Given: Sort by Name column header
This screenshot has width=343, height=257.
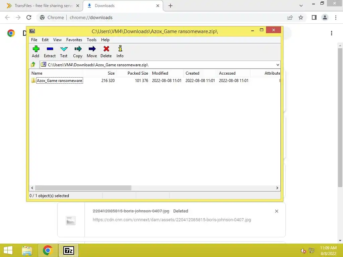Looking at the screenshot, I should [56, 73].
